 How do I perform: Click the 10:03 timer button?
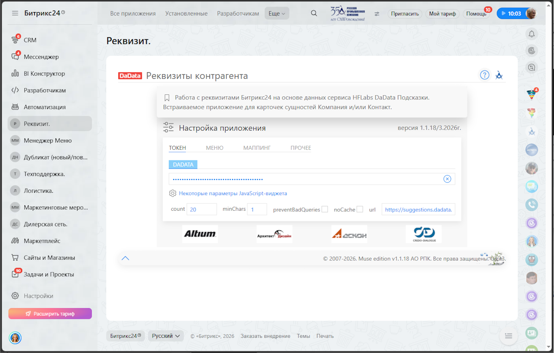point(511,14)
